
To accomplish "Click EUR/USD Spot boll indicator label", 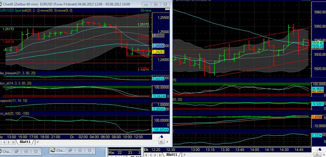I will click(36, 10).
